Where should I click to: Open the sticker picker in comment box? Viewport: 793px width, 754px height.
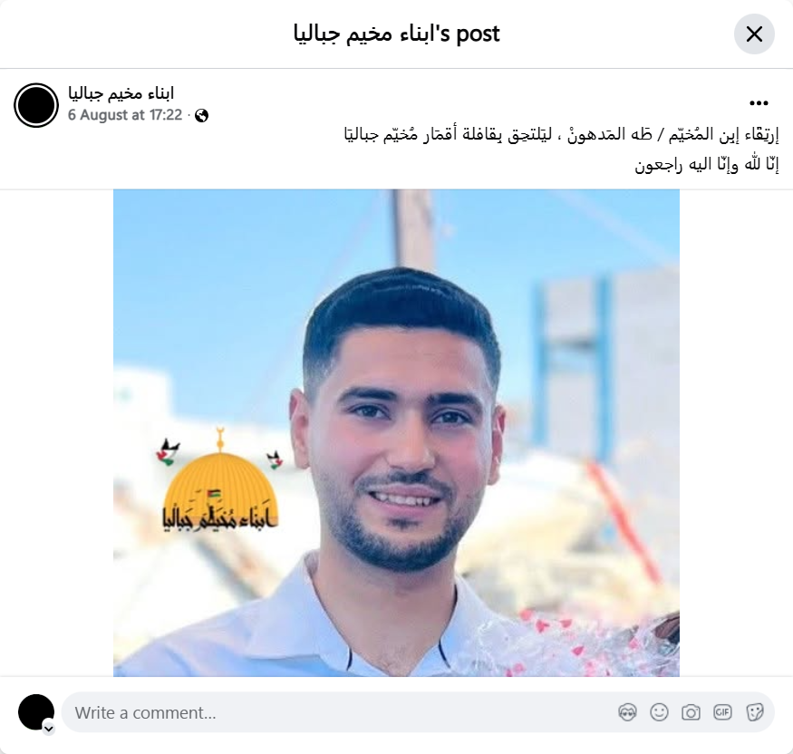coord(754,712)
